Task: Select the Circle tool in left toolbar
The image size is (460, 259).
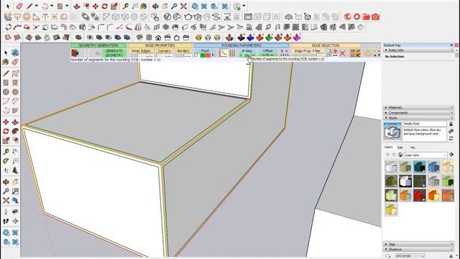Action: pos(6,92)
